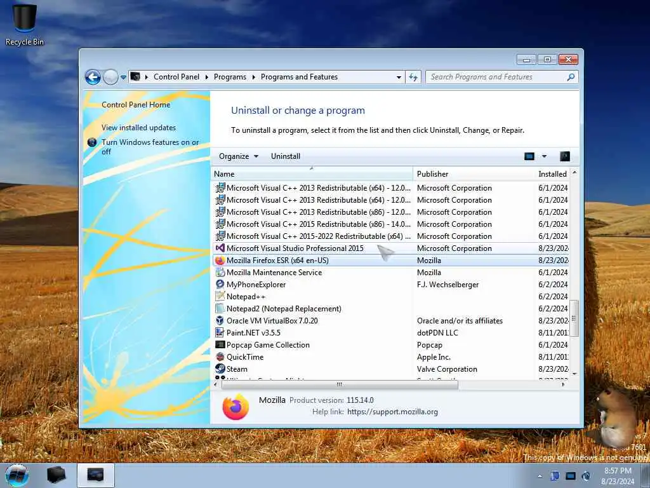The image size is (650, 488).
Task: Click the Control Panel taskbar button
Action: pos(95,475)
